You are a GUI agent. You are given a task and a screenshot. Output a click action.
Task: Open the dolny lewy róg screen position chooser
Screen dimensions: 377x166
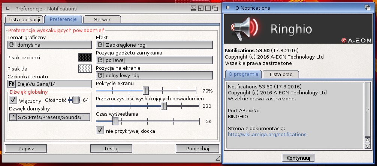154,75
